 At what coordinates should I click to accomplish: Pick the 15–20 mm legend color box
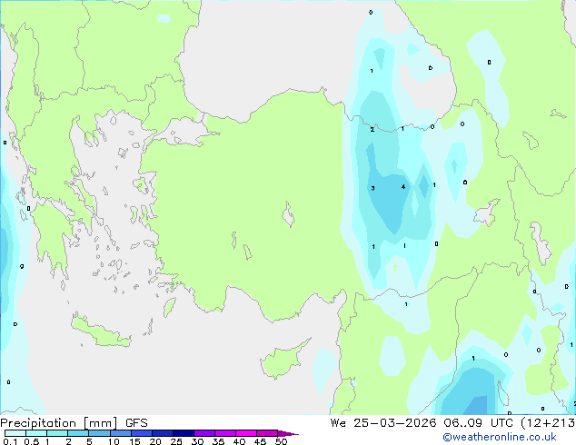pyautogui.click(x=141, y=433)
